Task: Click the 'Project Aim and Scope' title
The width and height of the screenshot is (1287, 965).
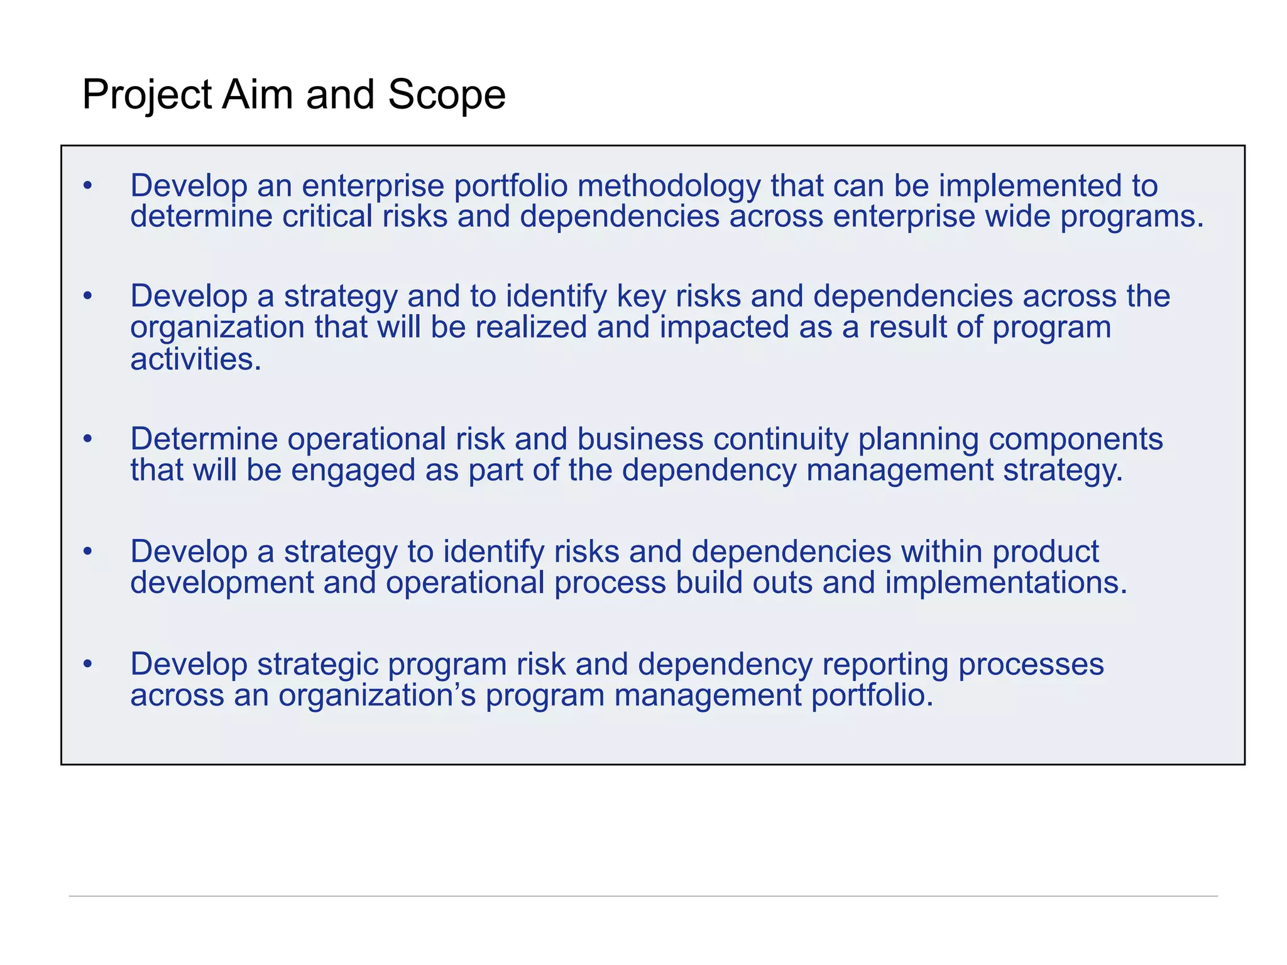Action: [293, 95]
